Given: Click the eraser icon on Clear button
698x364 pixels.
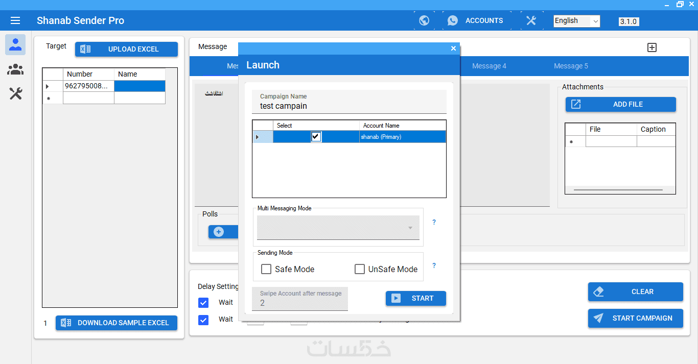Looking at the screenshot, I should (x=598, y=292).
